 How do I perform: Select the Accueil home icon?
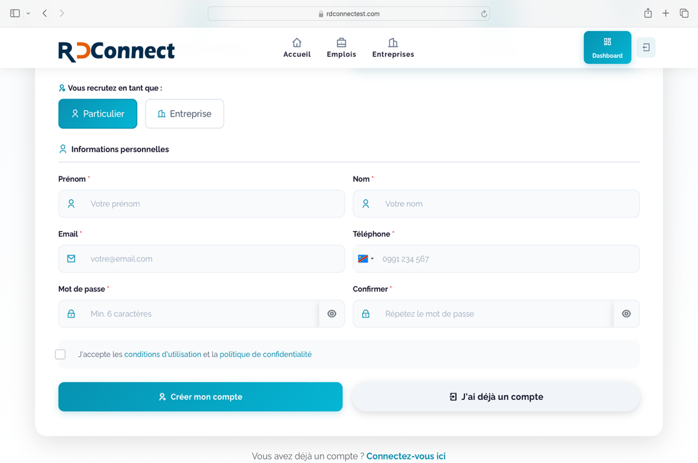[x=296, y=42]
